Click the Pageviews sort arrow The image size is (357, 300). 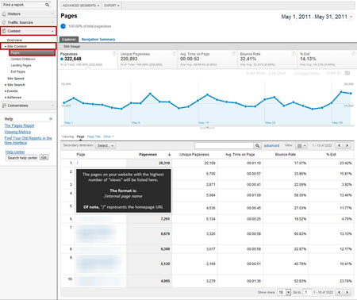pos(169,155)
